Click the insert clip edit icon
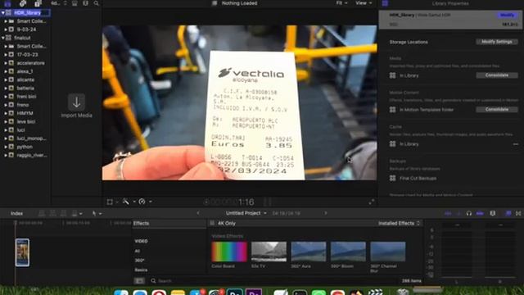The image size is (524, 295). coord(52,213)
